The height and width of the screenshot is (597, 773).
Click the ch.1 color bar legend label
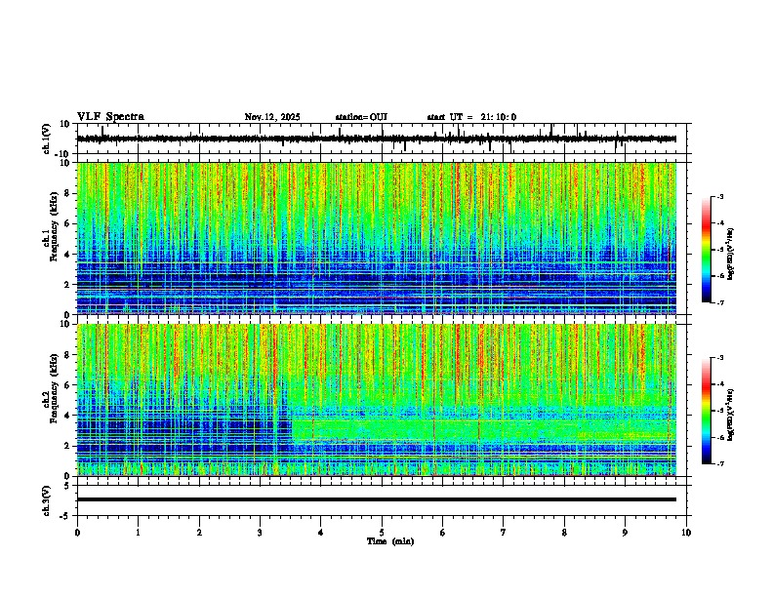click(x=731, y=254)
